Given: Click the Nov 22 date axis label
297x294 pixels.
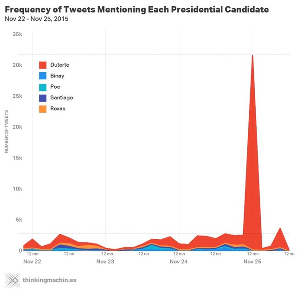Looking at the screenshot, I should pos(32,262).
